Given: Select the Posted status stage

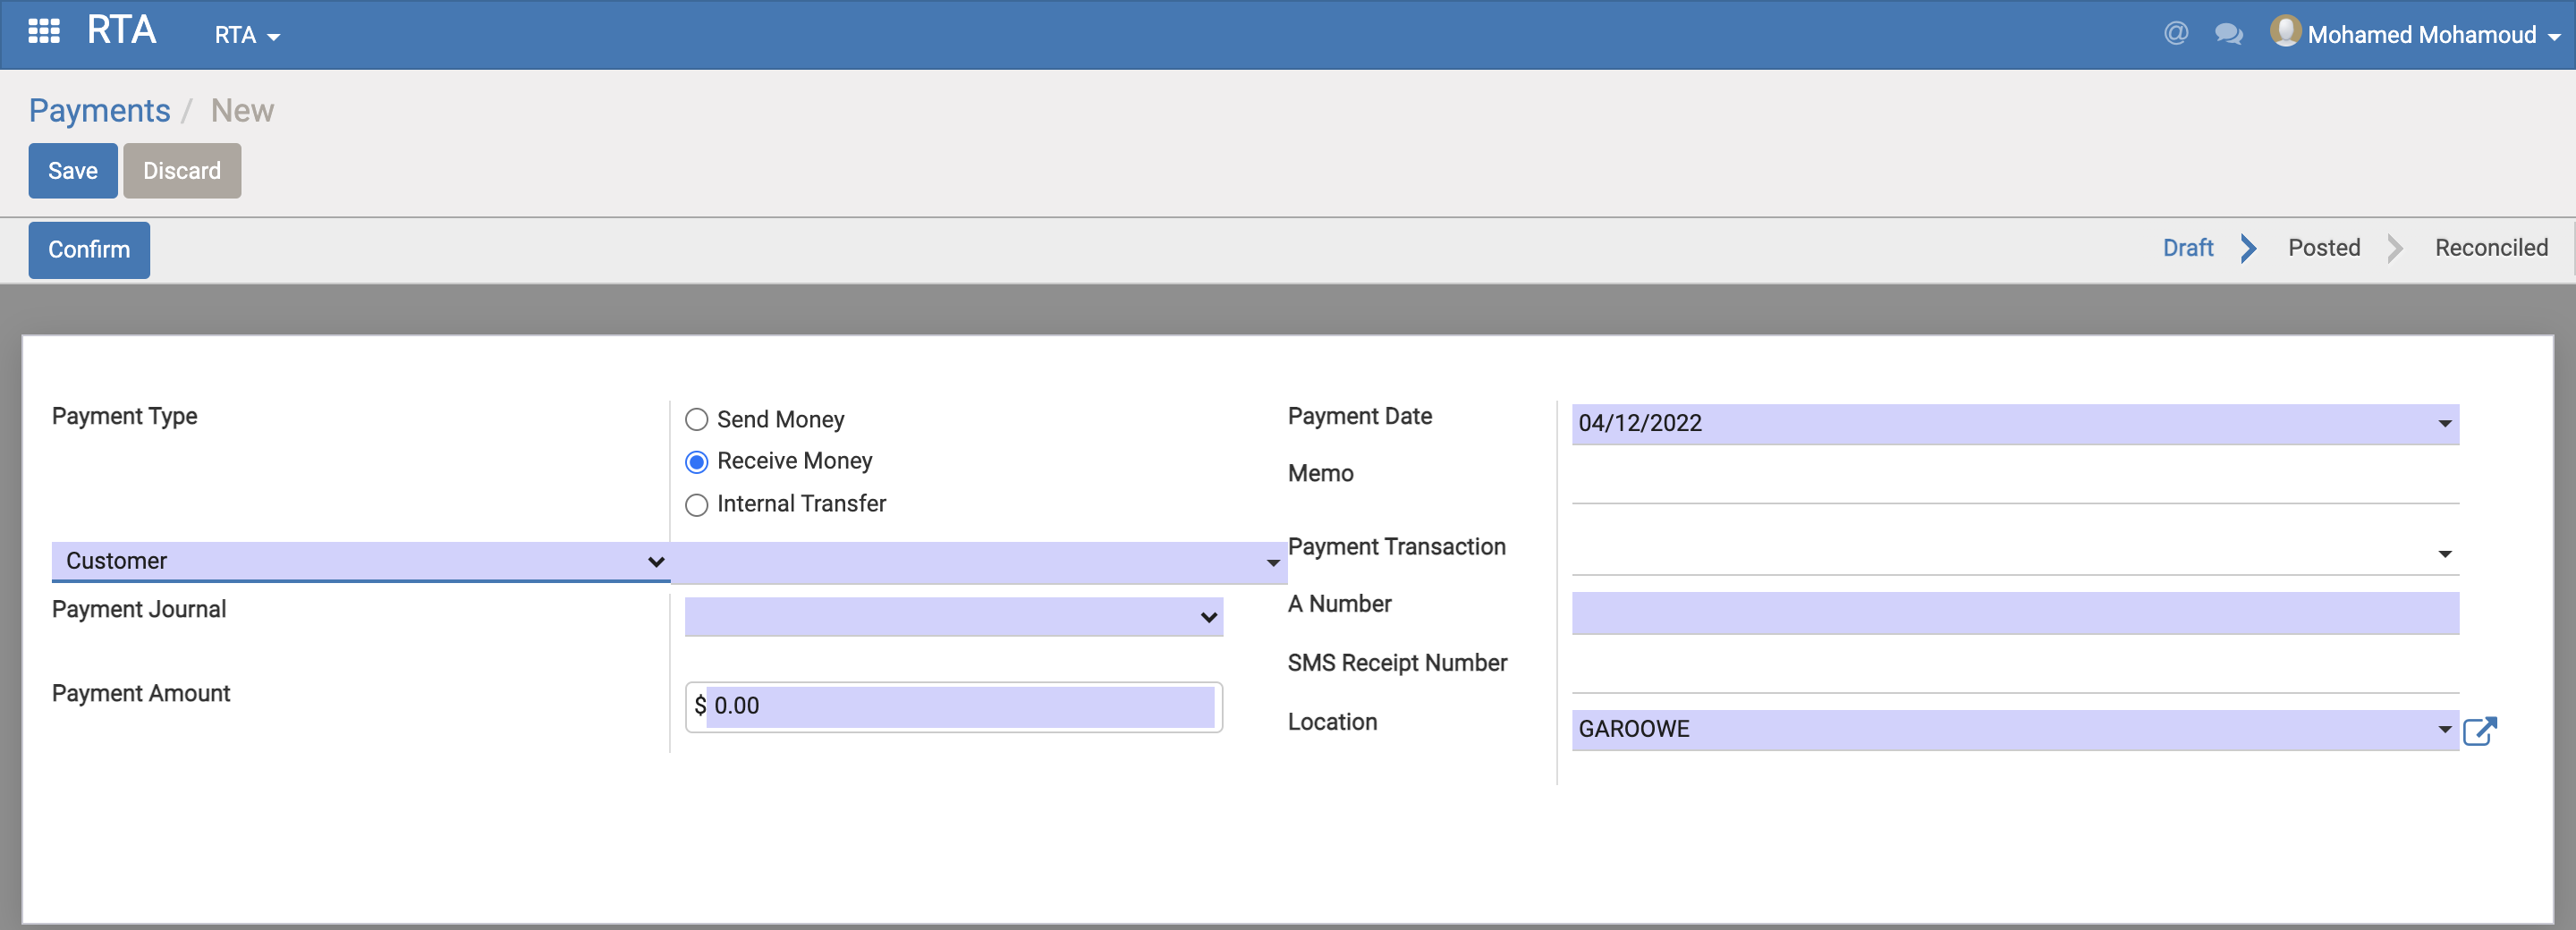Looking at the screenshot, I should (2324, 248).
